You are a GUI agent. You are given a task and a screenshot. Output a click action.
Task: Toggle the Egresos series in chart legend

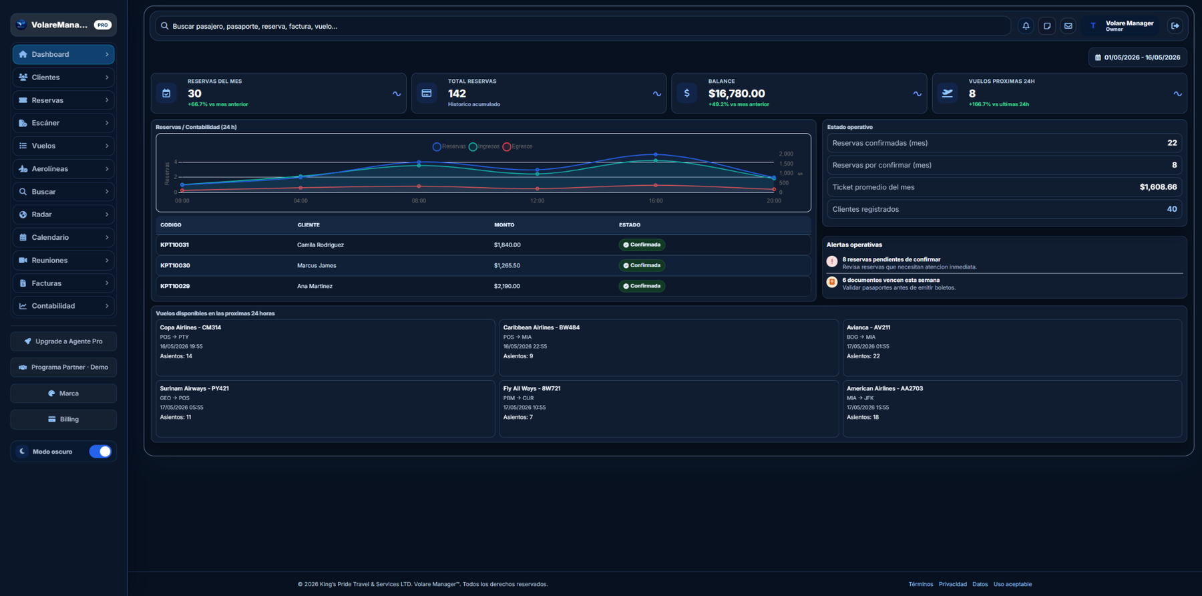tap(518, 146)
